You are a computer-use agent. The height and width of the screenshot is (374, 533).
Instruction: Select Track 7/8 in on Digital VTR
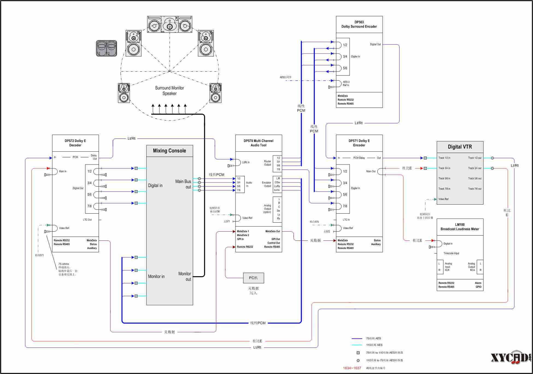(x=444, y=189)
